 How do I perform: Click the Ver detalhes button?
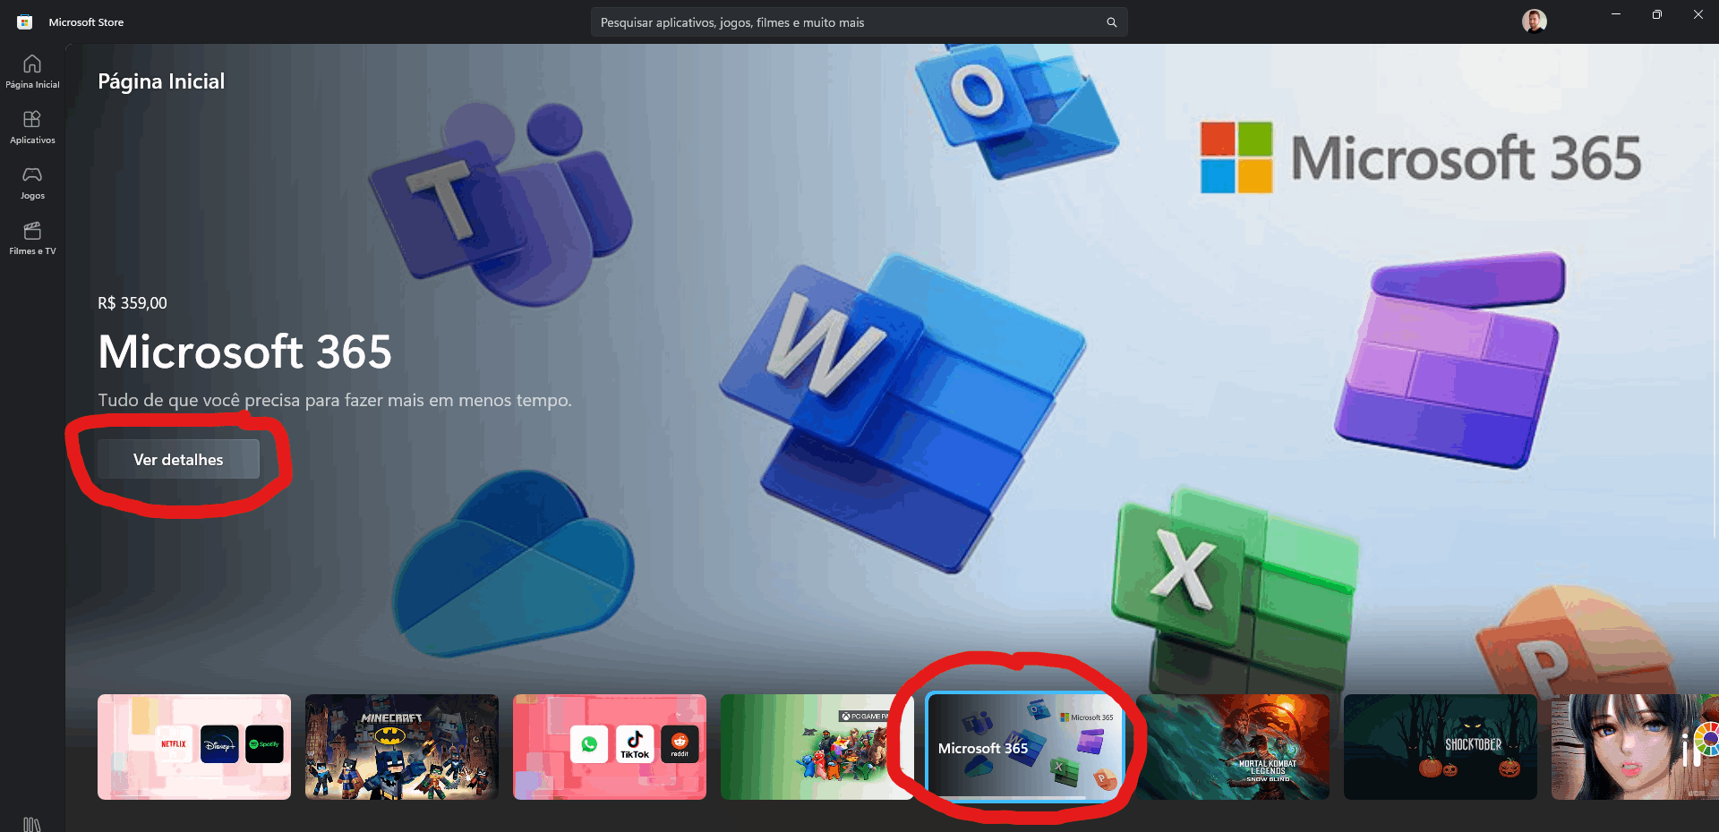point(178,459)
